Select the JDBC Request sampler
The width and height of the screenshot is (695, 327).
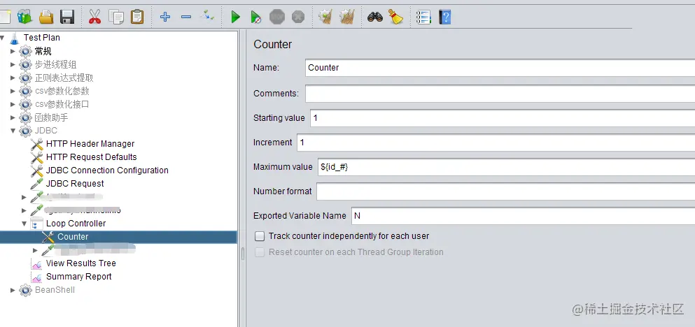click(x=75, y=184)
